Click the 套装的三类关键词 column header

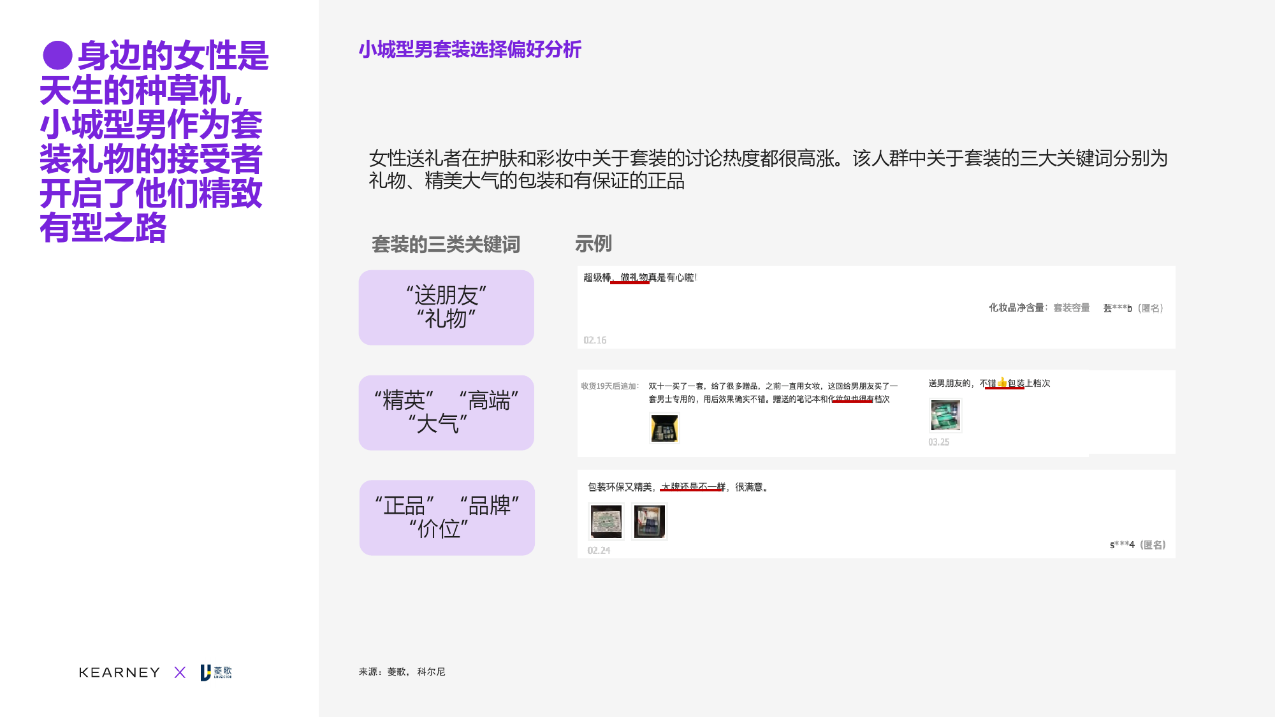(446, 244)
